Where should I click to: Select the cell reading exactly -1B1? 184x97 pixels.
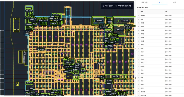[152, 19]
